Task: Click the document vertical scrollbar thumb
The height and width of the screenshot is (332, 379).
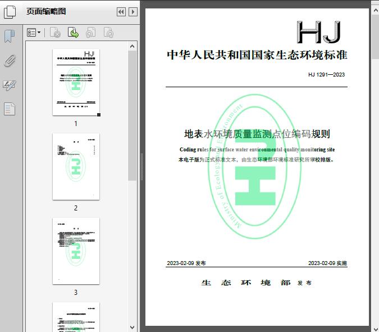Action: 376,37
